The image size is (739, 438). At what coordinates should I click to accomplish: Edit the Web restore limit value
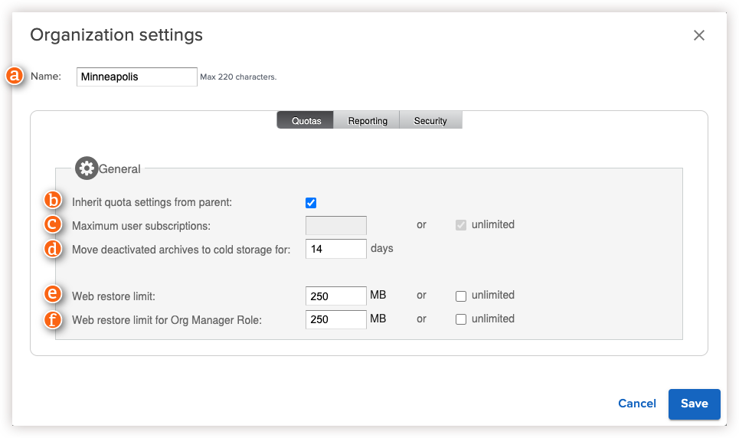336,296
